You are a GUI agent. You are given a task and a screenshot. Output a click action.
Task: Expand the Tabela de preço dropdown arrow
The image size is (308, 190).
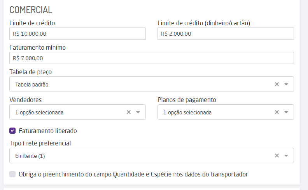(x=286, y=84)
